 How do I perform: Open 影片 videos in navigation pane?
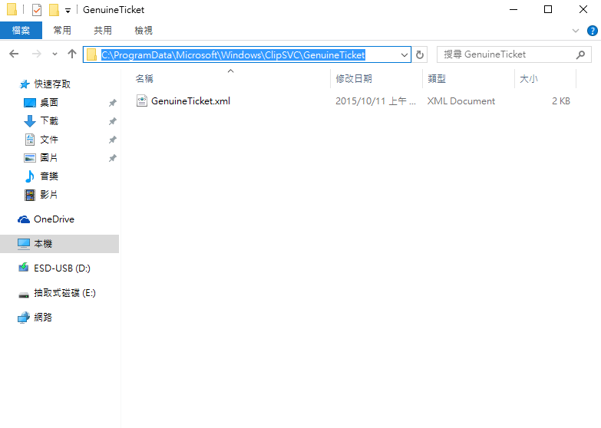(49, 195)
